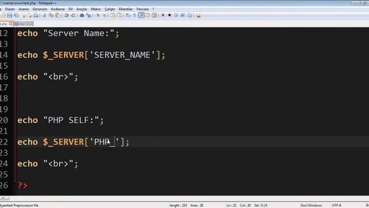This screenshot has height=208, width=369.
Task: Print the document with the Print icon
Action: (36, 16)
